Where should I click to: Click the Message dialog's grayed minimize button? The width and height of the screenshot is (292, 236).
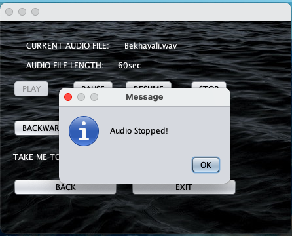click(x=81, y=97)
